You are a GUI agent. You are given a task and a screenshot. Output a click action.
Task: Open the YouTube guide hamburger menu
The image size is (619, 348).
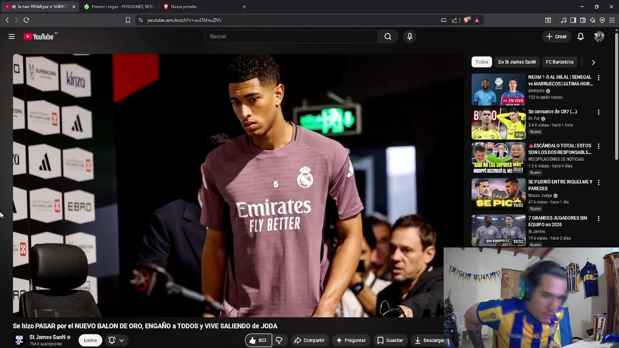click(12, 36)
